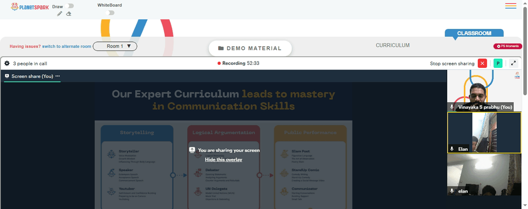Click the Storyteller icon in slide
Image resolution: width=528 pixels, height=209 pixels.
pyautogui.click(x=111, y=154)
